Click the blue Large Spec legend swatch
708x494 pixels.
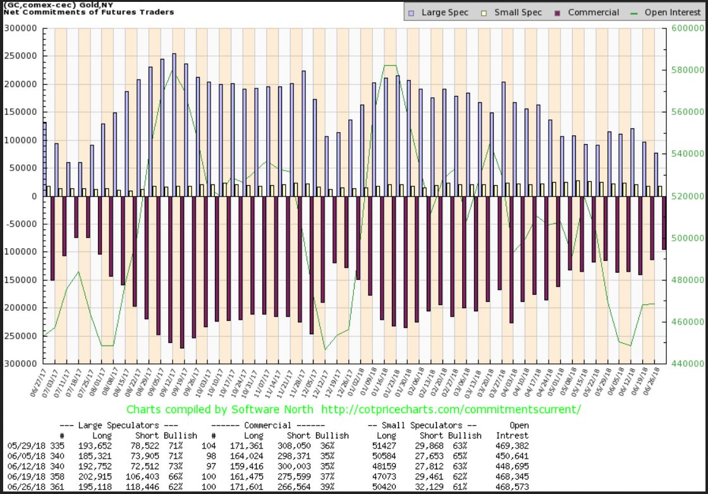(x=411, y=13)
